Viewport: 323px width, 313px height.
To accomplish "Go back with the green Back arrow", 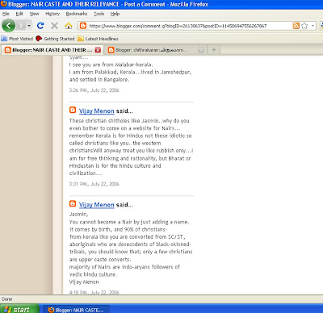I will [8, 26].
